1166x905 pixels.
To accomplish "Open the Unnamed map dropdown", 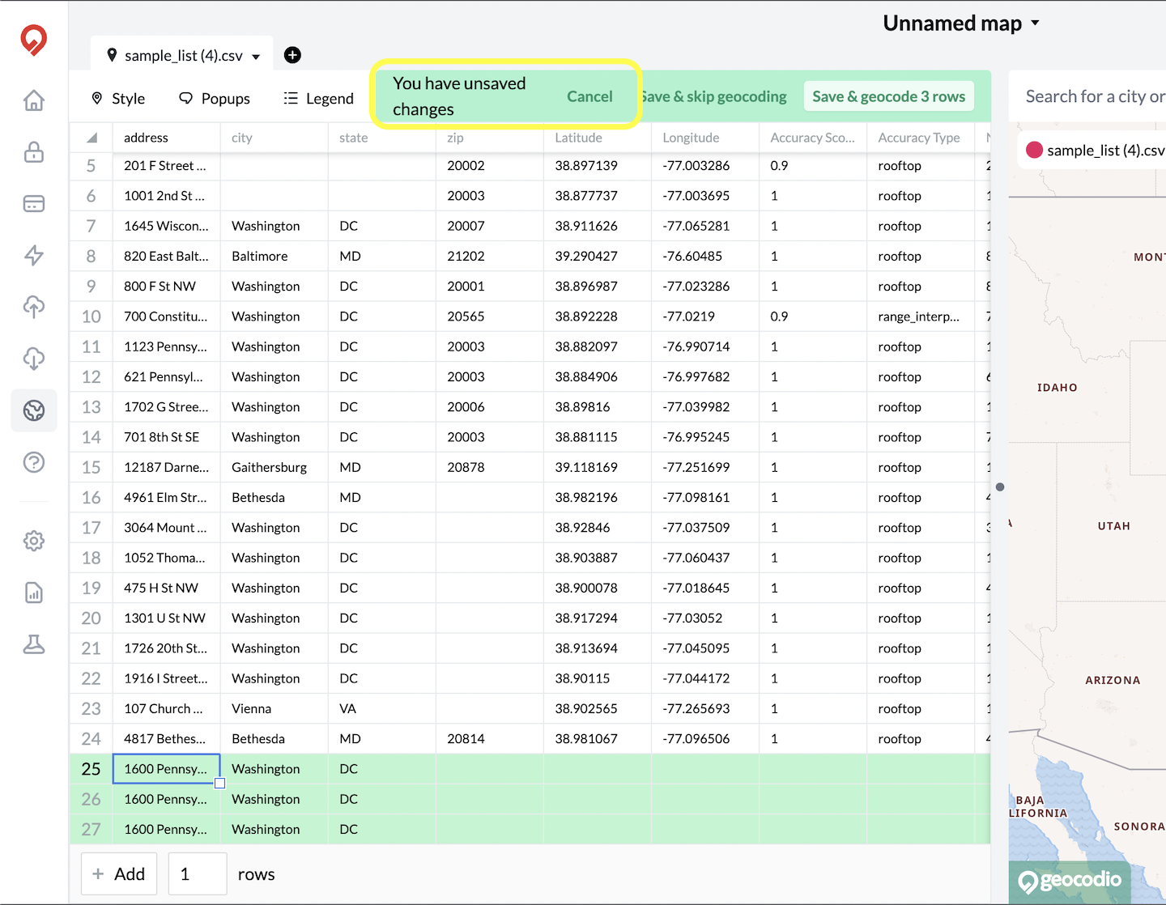I will pos(960,23).
